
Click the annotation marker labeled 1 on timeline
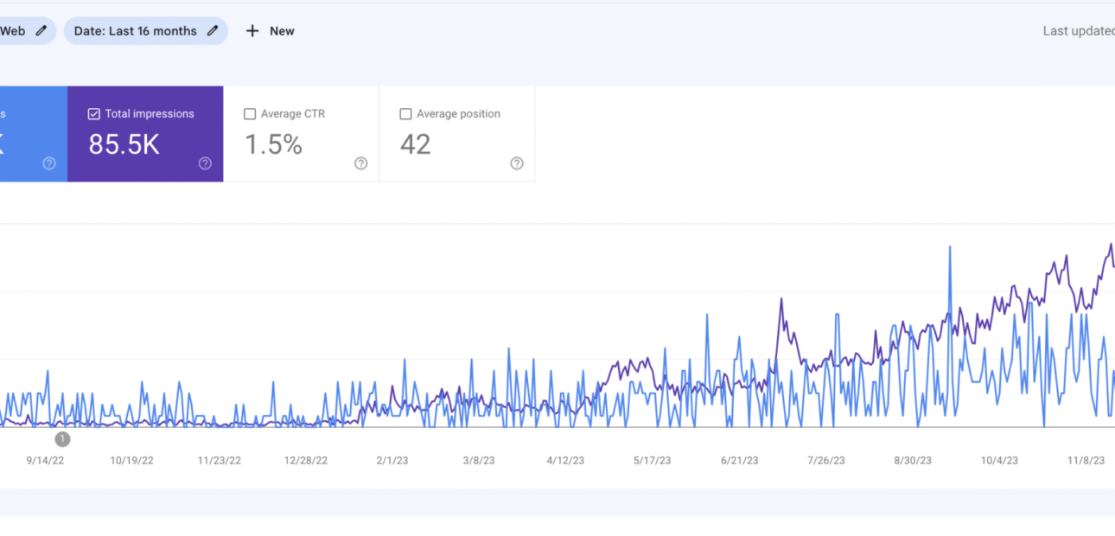point(62,439)
